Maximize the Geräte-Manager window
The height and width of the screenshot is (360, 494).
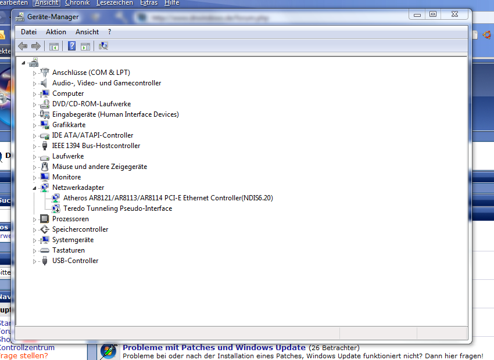(x=433, y=14)
